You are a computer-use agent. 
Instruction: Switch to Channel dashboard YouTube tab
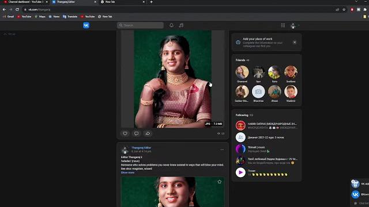25,2
